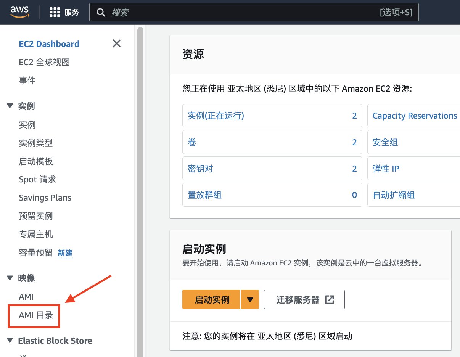Open AMI 目录 in the sidebar
The image size is (460, 357).
[36, 315]
